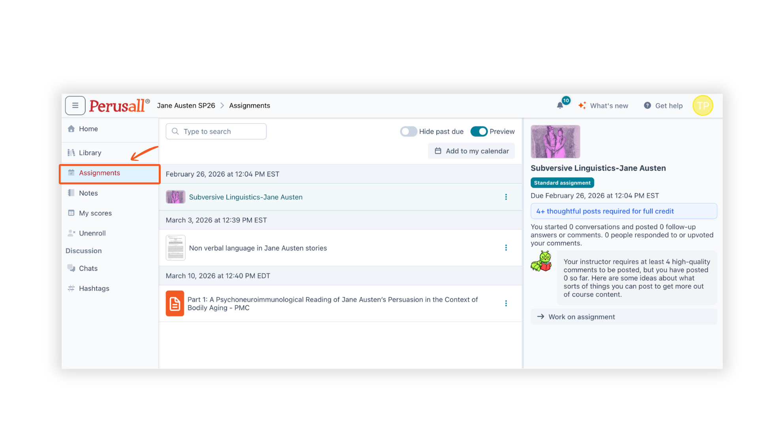The height and width of the screenshot is (426, 758).
Task: Click the March 10, 2026 date header
Action: (218, 276)
